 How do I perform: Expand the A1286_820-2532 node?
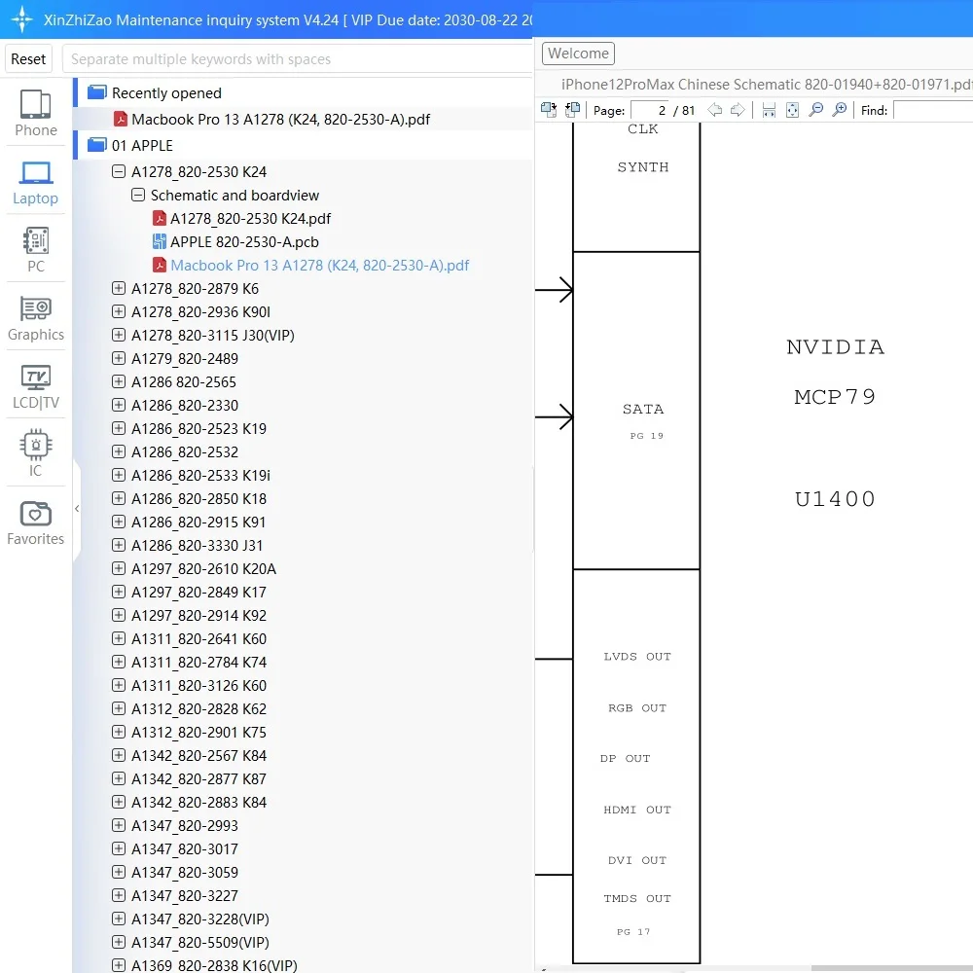point(119,451)
